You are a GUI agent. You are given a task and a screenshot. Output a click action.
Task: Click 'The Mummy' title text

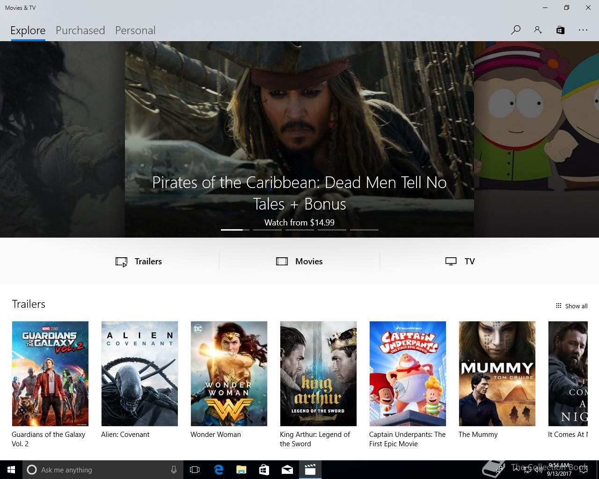[478, 435]
